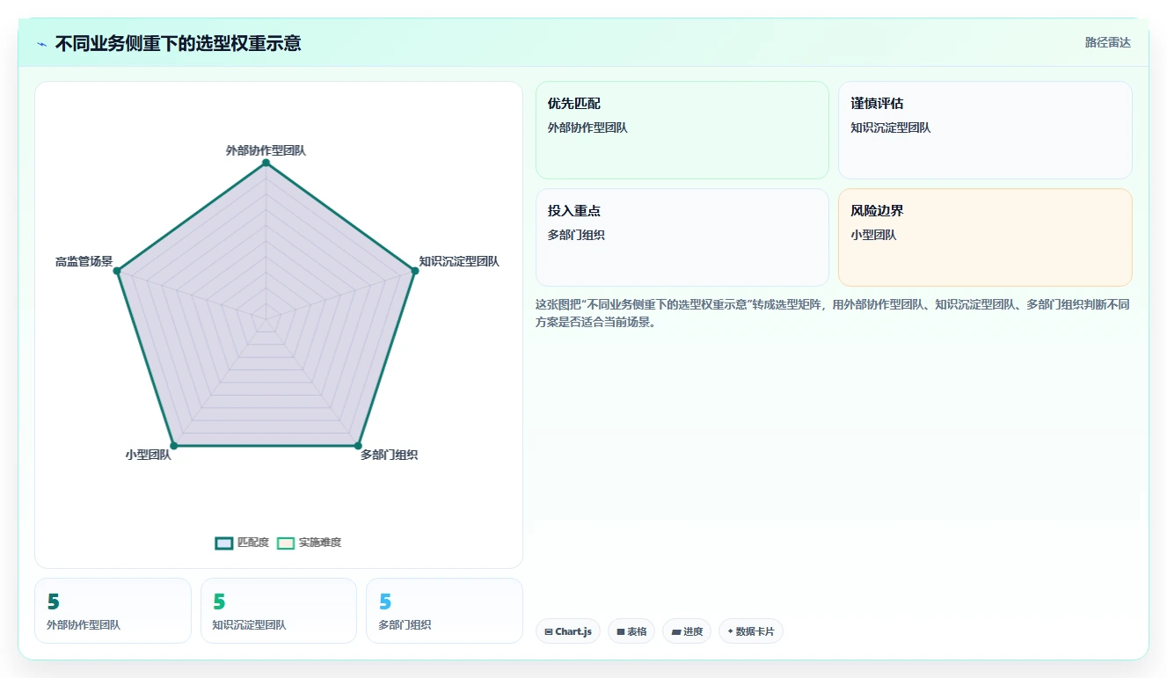Click the 小型团队 radar axis label

point(148,455)
